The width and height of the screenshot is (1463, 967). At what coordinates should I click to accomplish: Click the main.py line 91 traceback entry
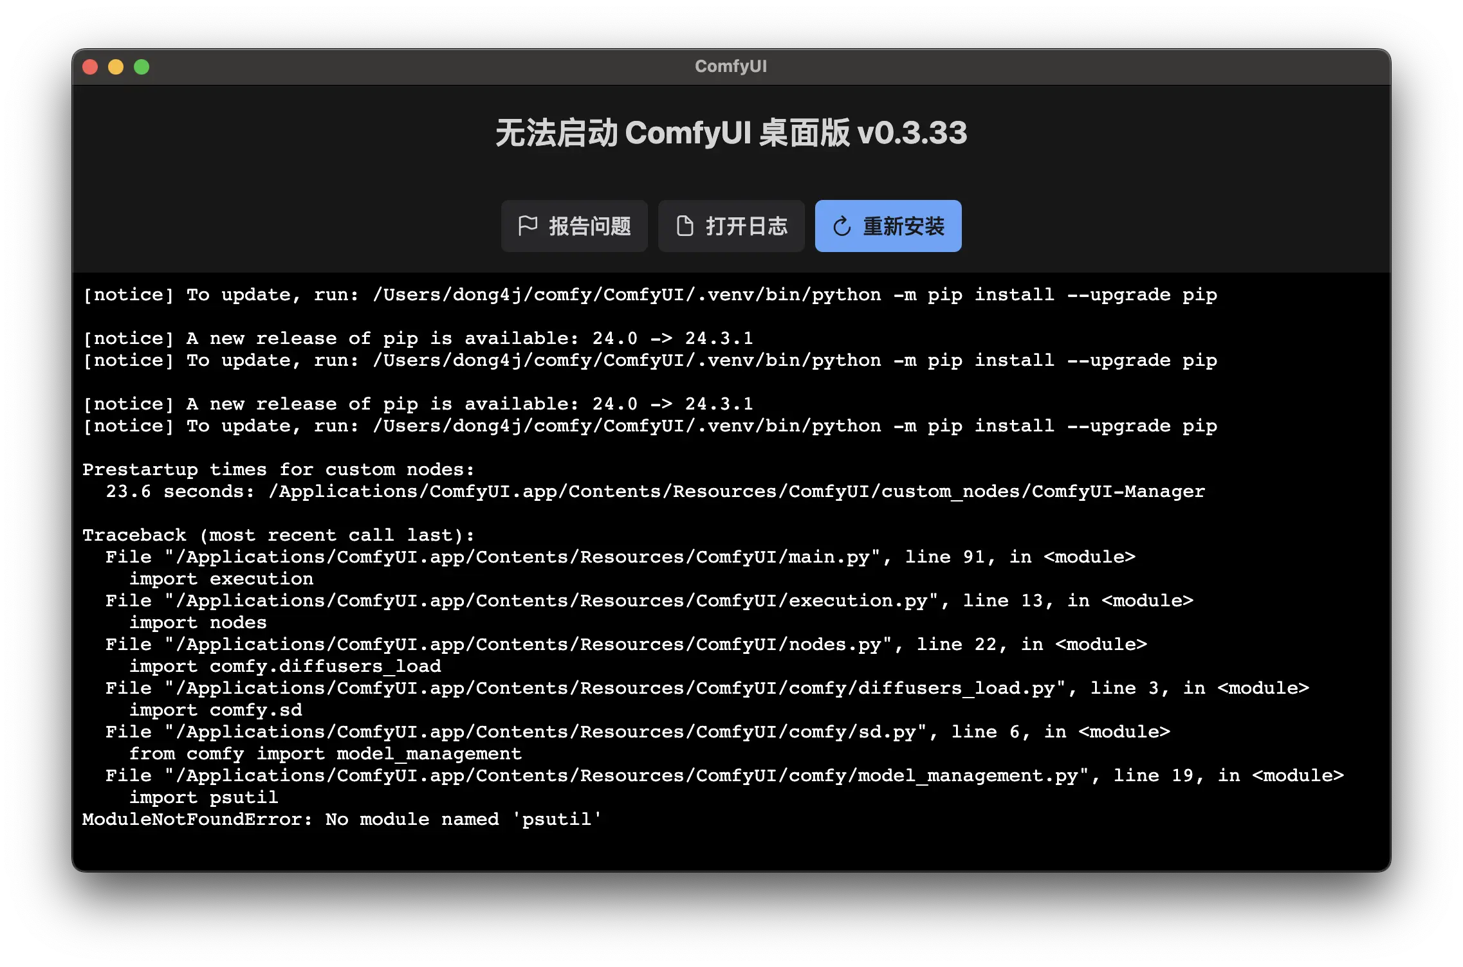(x=620, y=557)
